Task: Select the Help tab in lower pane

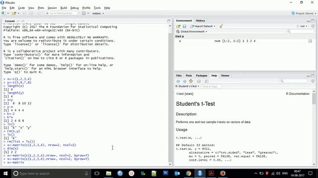Action: tap(214, 76)
